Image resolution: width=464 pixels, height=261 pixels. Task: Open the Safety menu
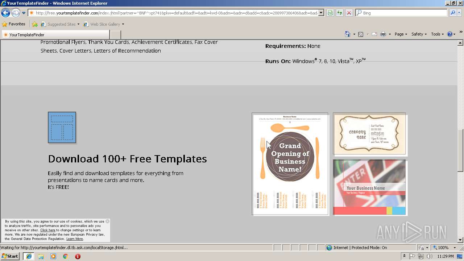point(419,34)
